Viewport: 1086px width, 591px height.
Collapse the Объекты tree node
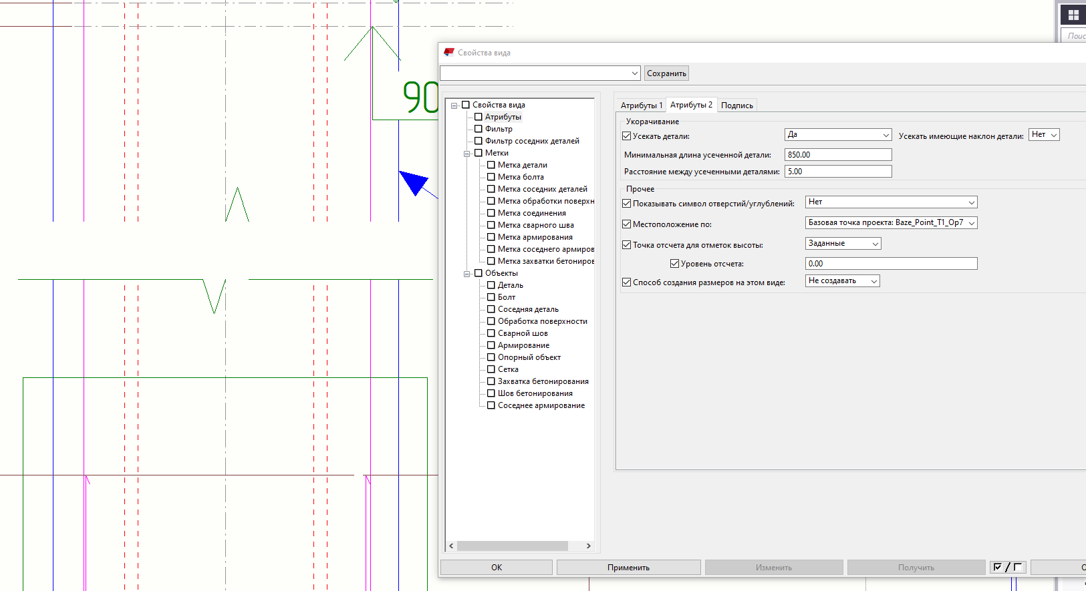click(x=467, y=274)
